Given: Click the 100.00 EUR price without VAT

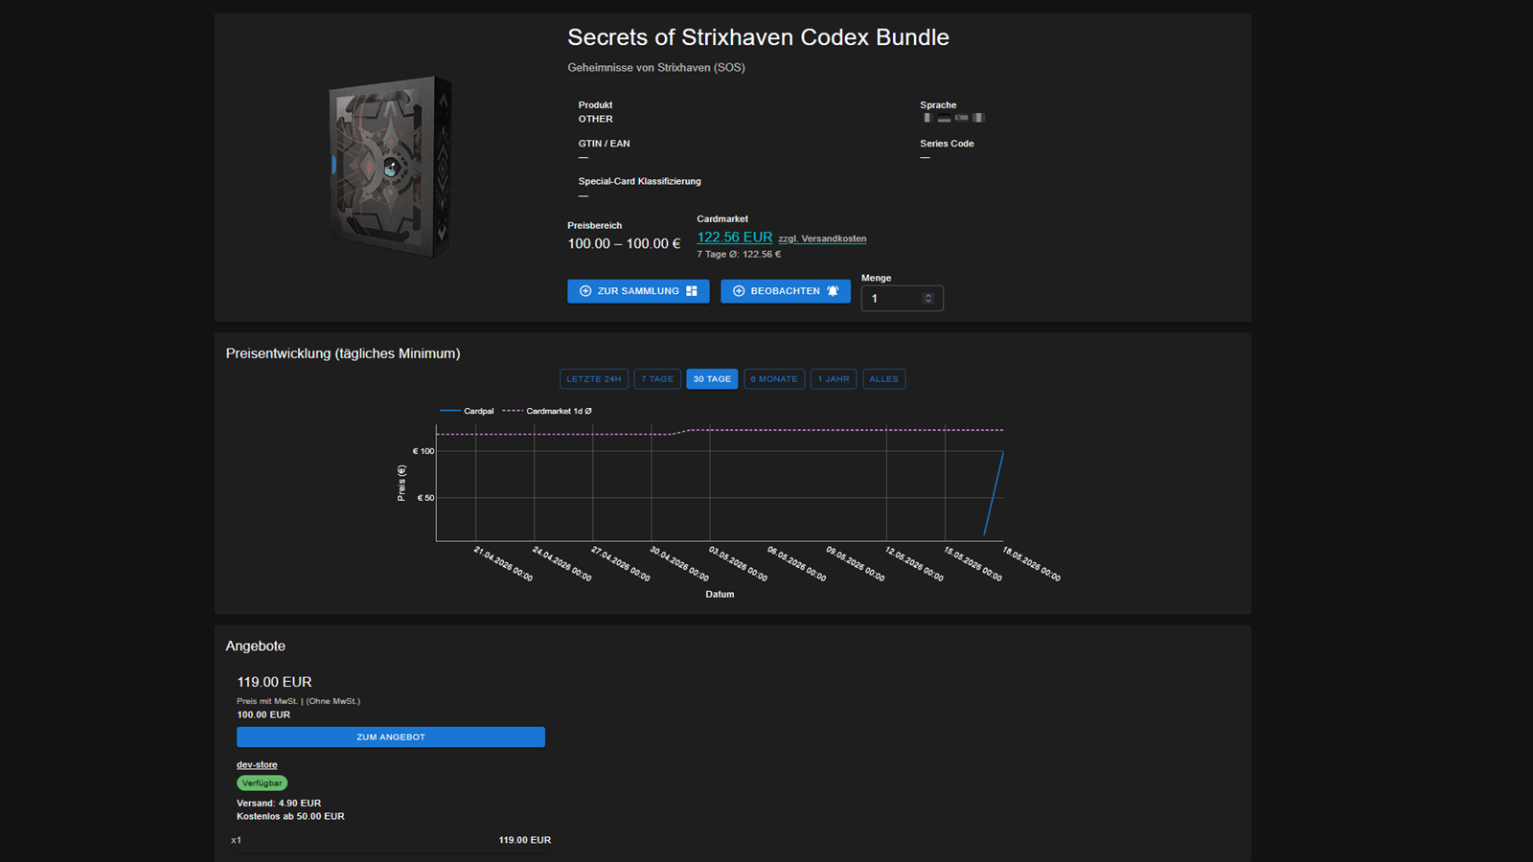Looking at the screenshot, I should pyautogui.click(x=263, y=715).
